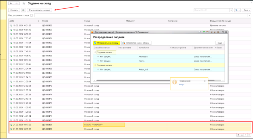Open the search options dropdown arrow

[239, 10]
